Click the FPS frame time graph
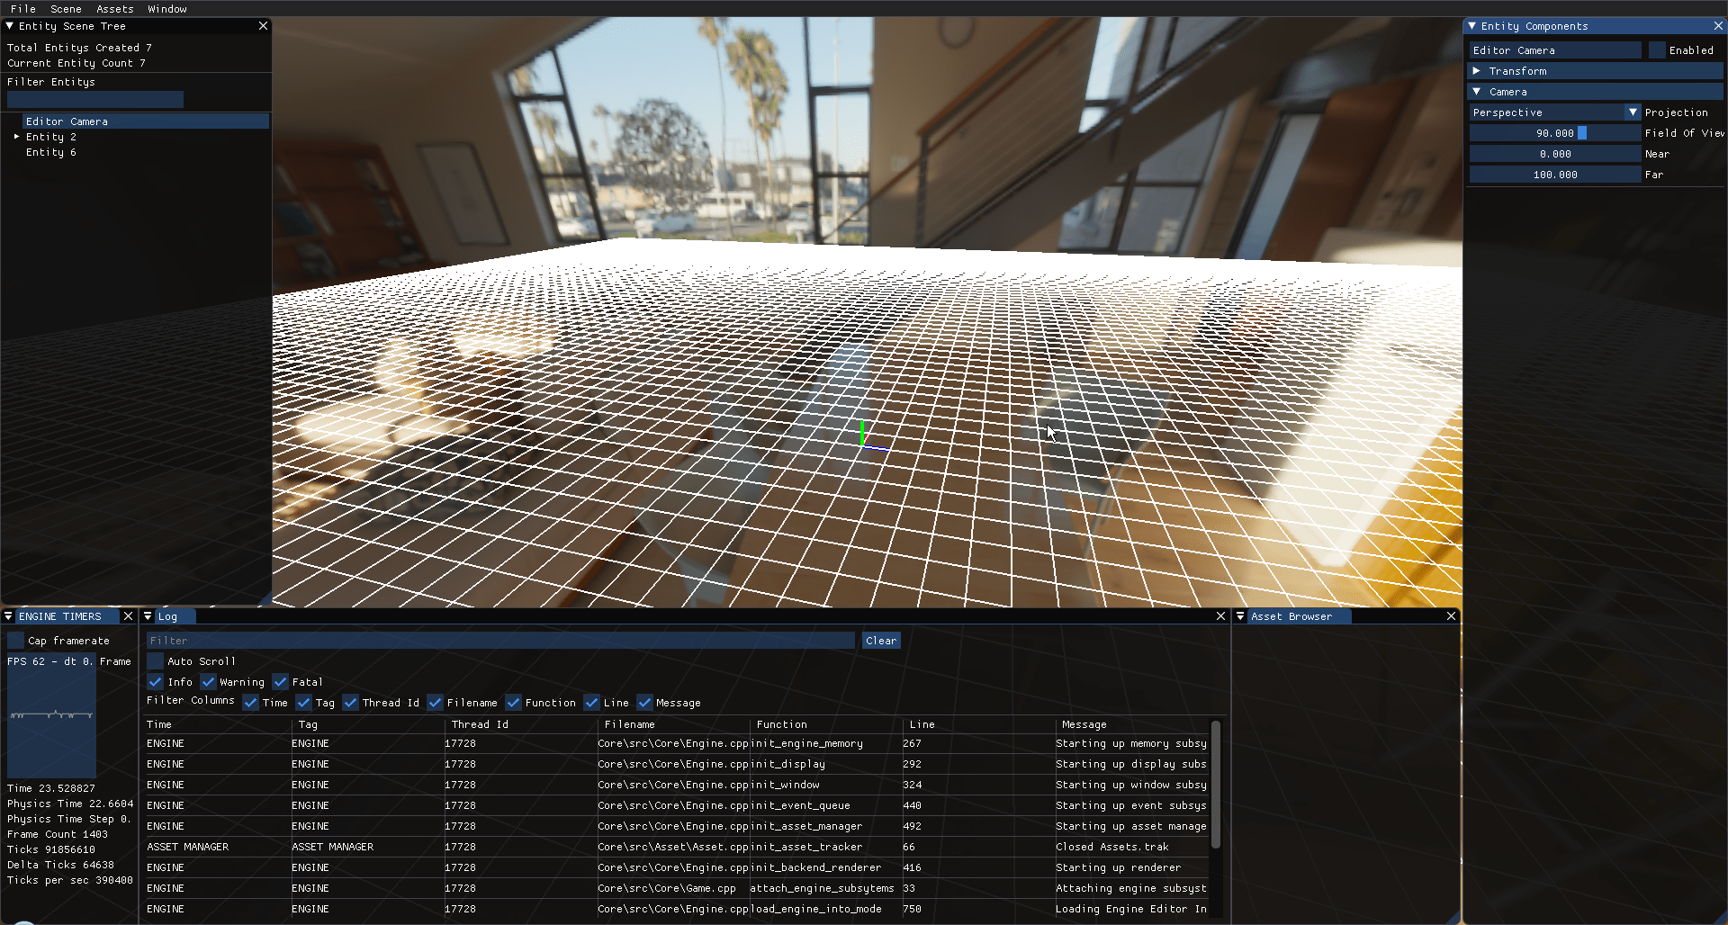This screenshot has width=1728, height=925. [x=51, y=715]
